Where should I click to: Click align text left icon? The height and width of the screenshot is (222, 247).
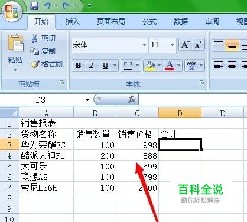click(x=219, y=65)
